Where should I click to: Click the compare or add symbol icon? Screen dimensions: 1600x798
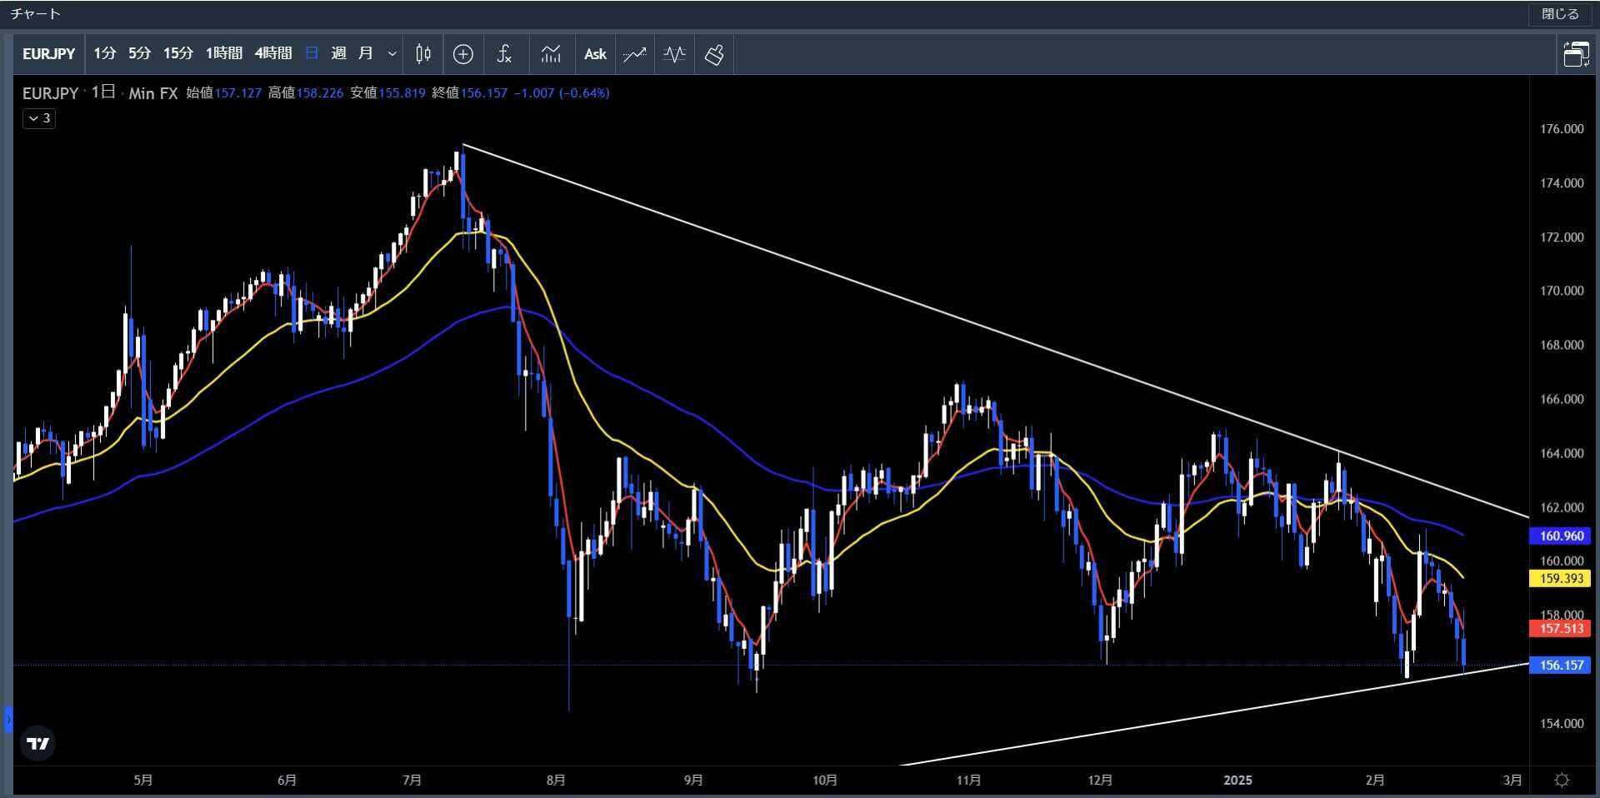click(x=463, y=54)
